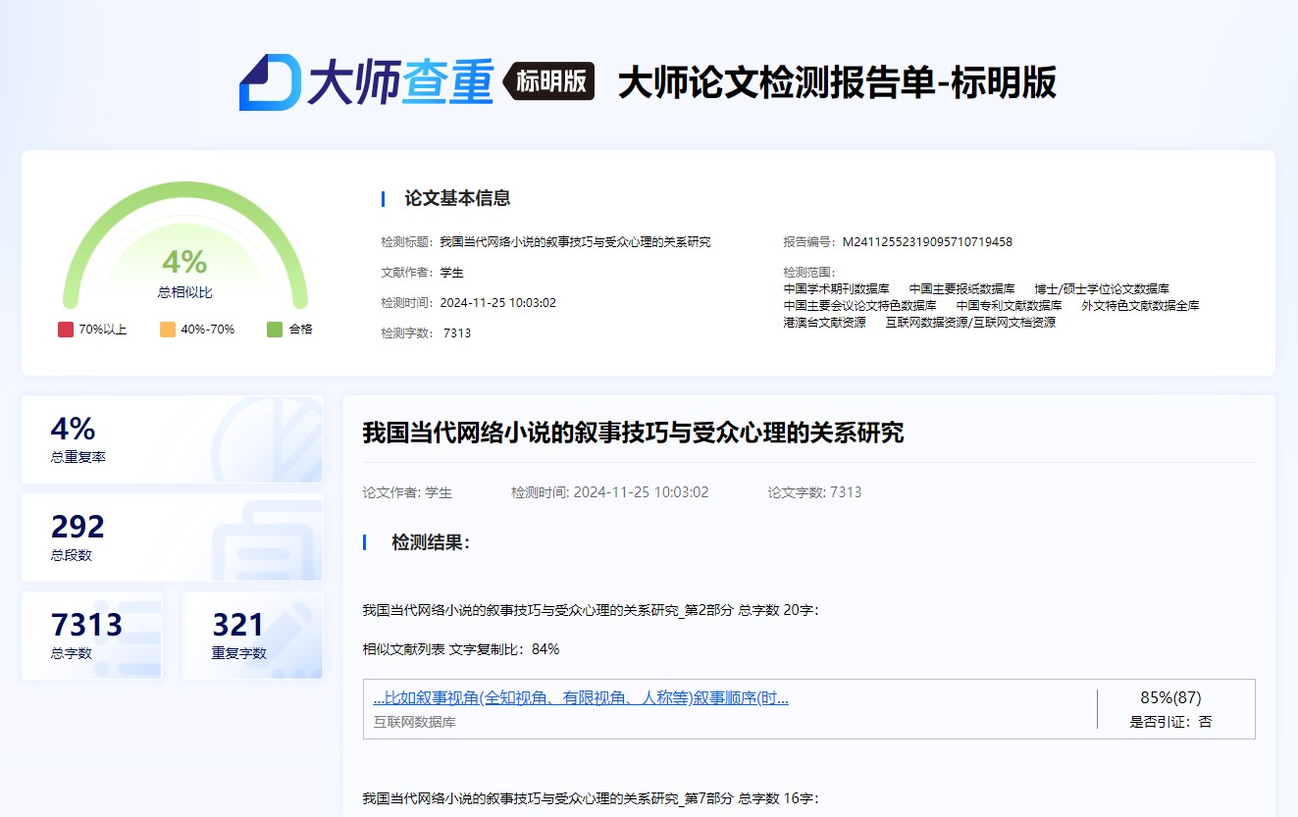The image size is (1298, 817).
Task: Click the 85%(87) similarity value
Action: pyautogui.click(x=1170, y=698)
